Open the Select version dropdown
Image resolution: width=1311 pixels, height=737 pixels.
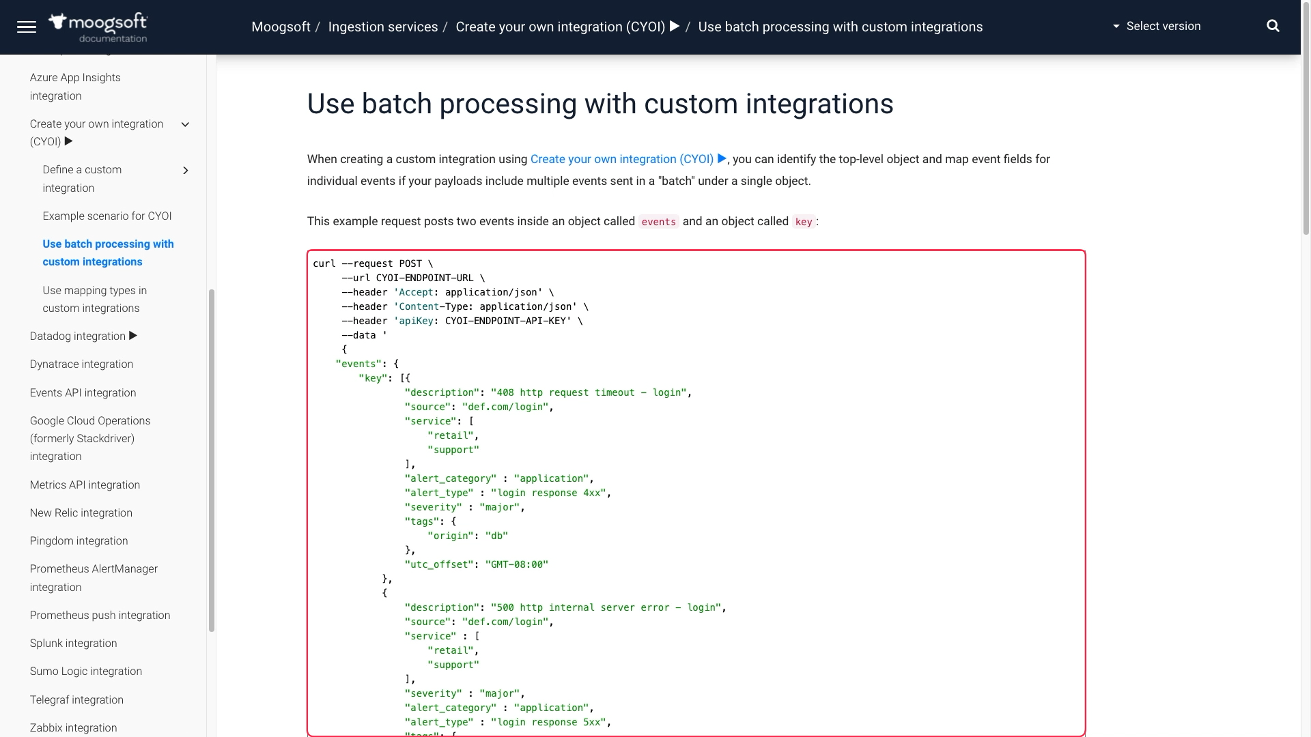click(x=1157, y=26)
